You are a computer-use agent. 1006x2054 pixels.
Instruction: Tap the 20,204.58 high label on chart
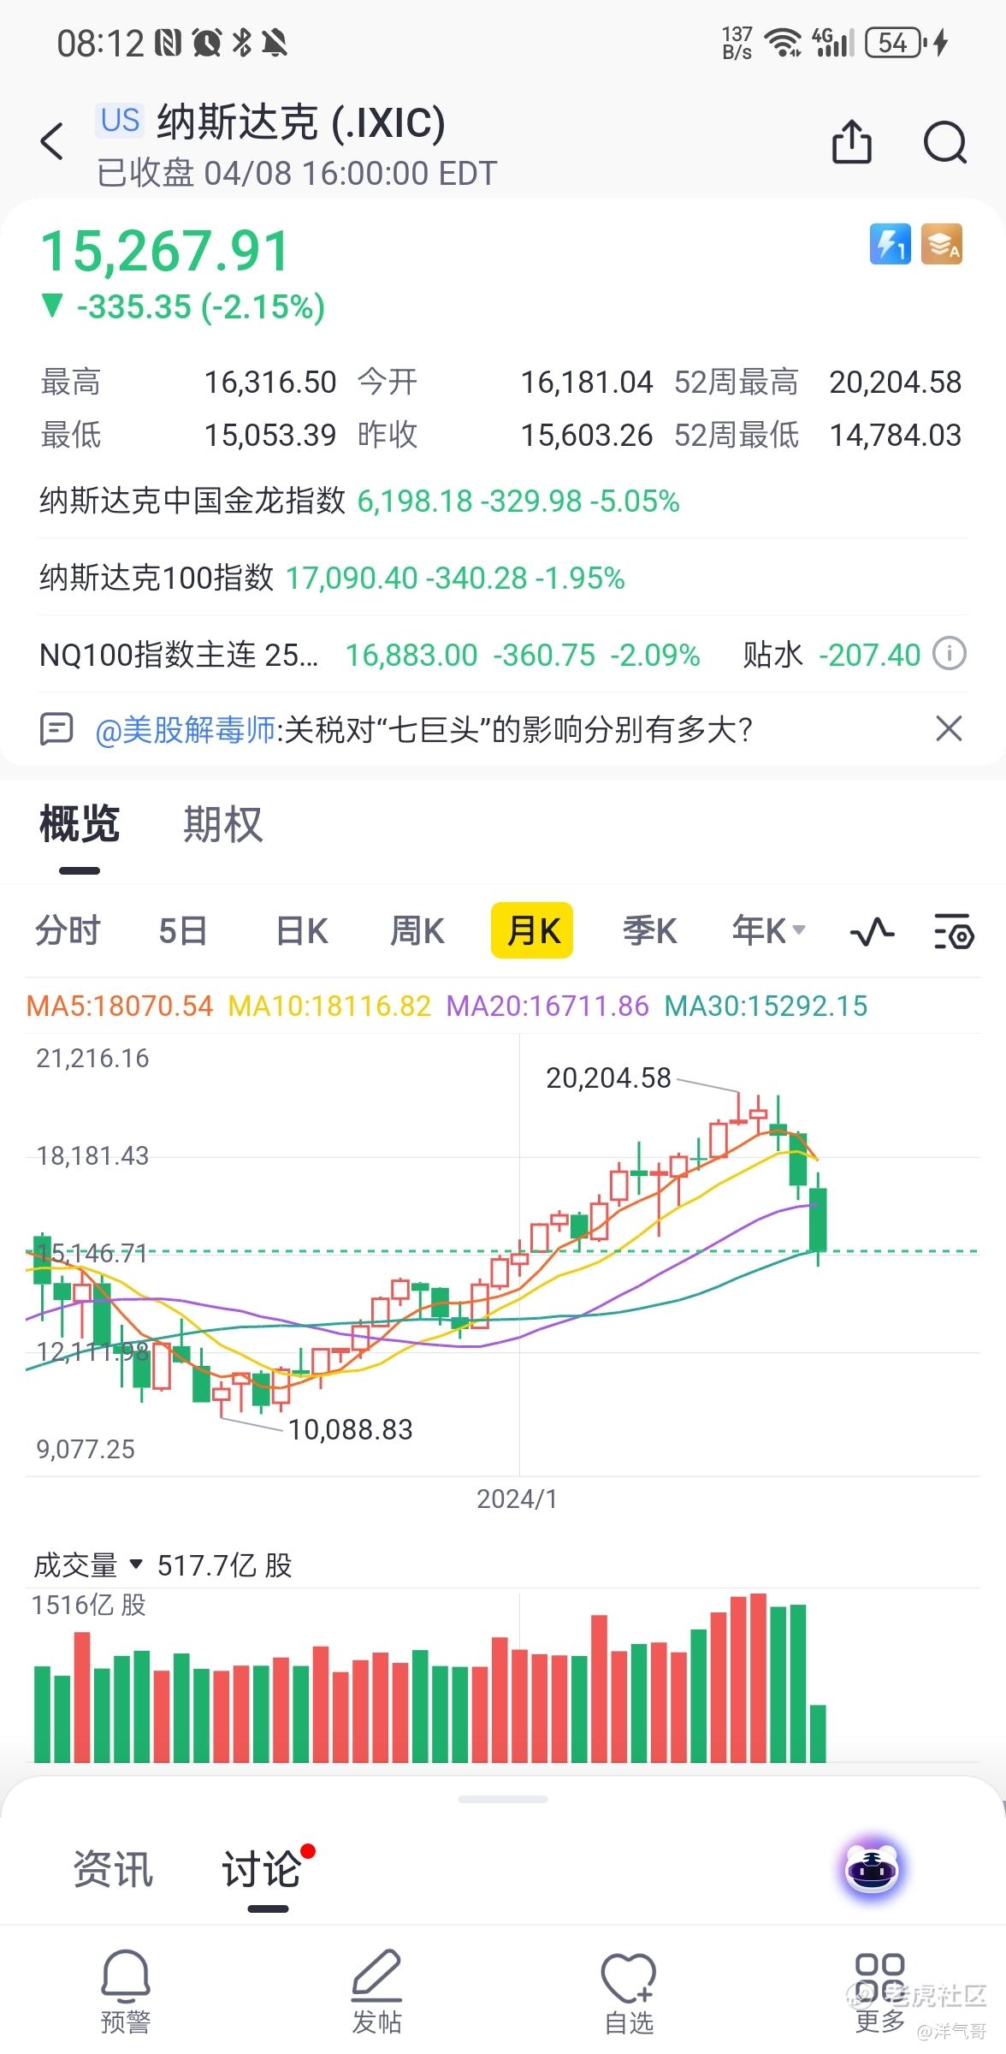pyautogui.click(x=608, y=1078)
